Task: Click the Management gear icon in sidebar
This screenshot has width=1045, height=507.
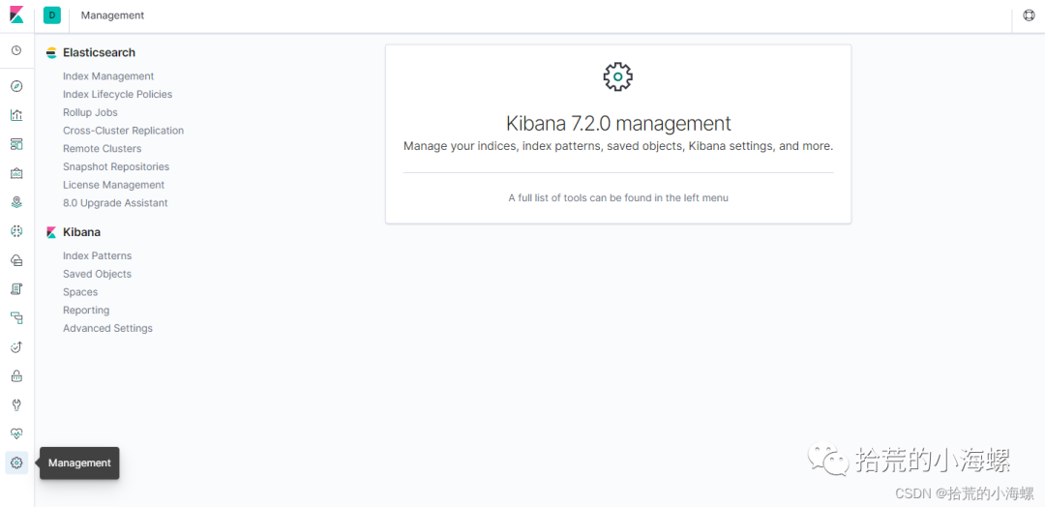Action: click(16, 462)
